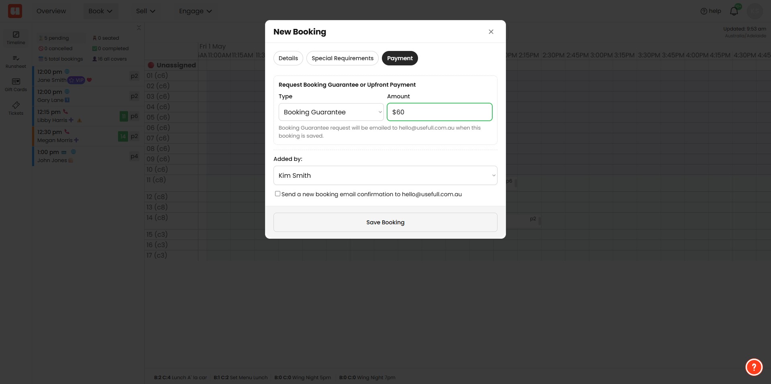Click the green 11 table badge

(124, 116)
